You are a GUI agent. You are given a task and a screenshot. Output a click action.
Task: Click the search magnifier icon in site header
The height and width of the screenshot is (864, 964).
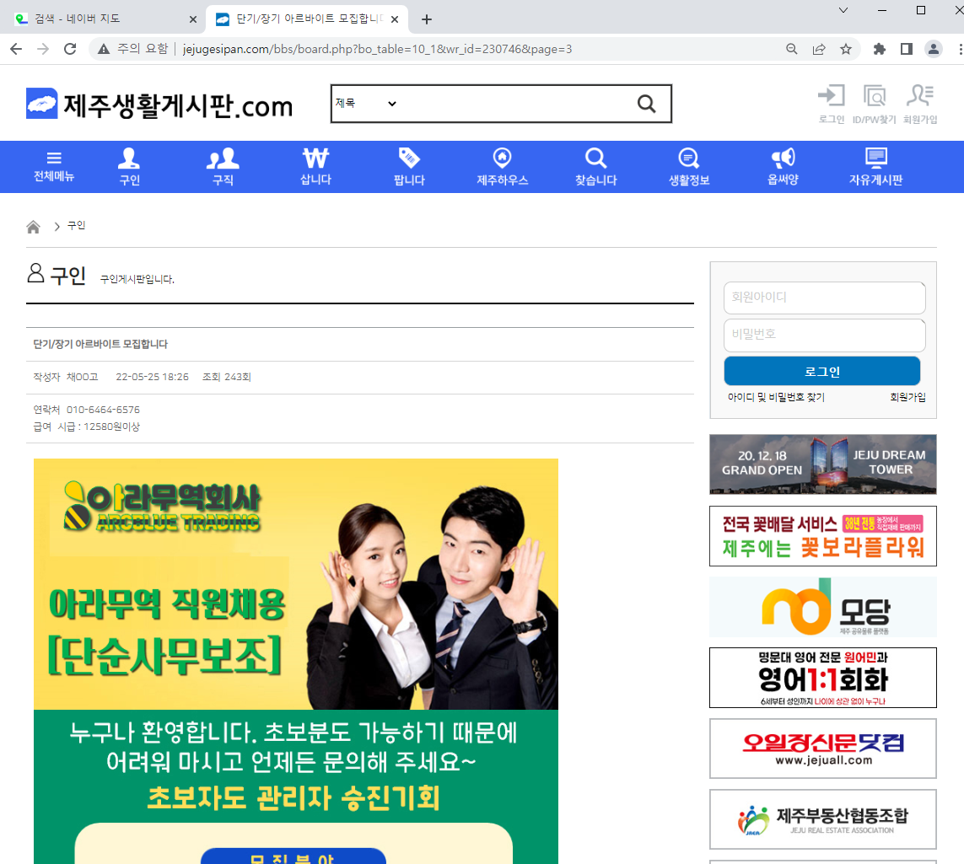click(x=646, y=104)
